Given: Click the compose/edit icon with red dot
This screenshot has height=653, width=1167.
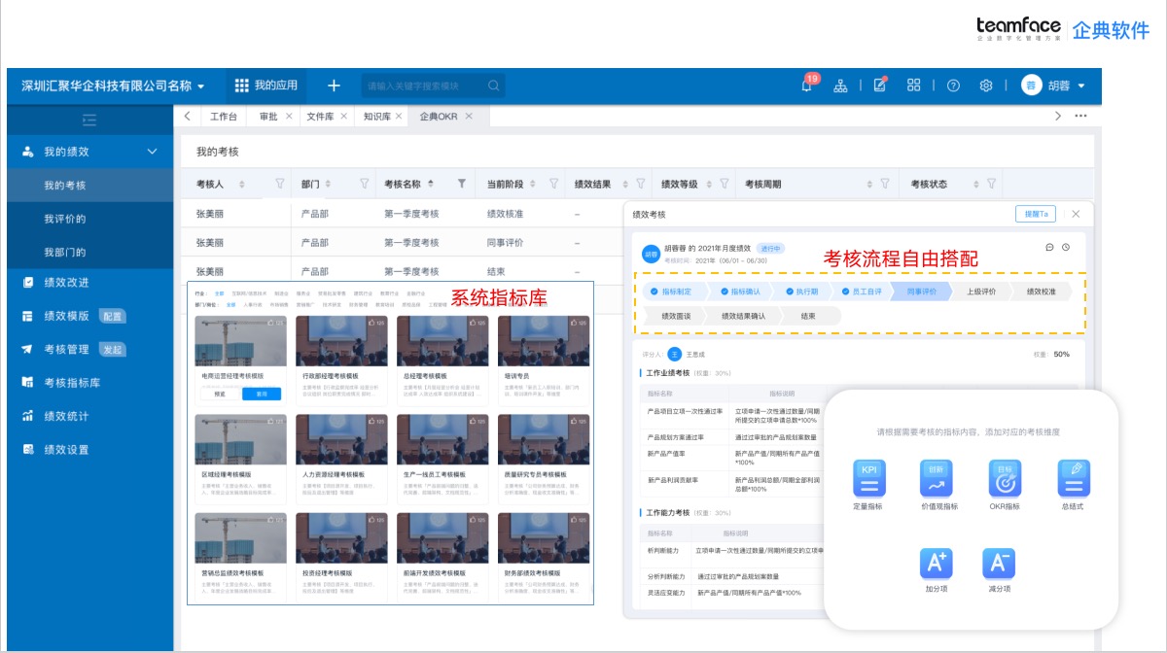Looking at the screenshot, I should coord(879,86).
